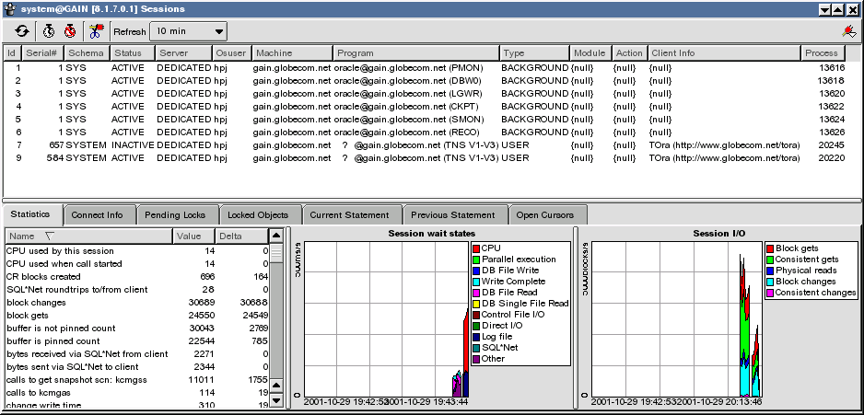864x415 pixels.
Task: Sort sessions by the Schema column header
Action: pos(85,52)
